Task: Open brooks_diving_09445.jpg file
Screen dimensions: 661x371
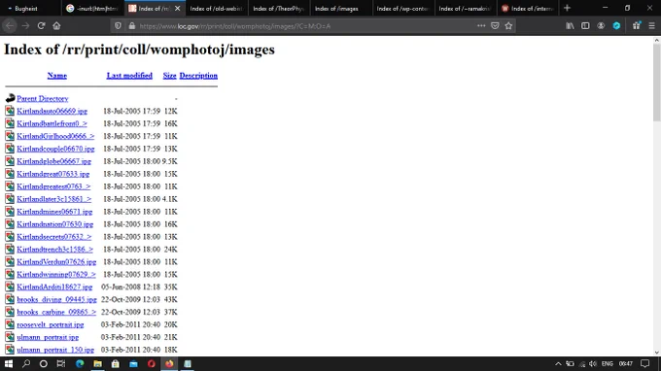Action: point(57,300)
